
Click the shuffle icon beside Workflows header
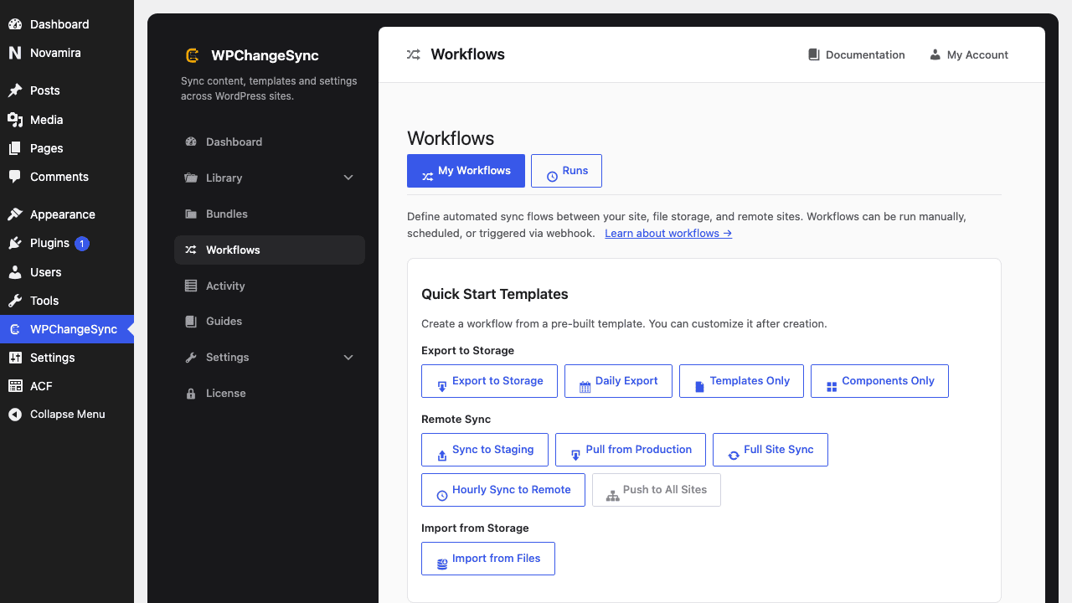point(414,54)
